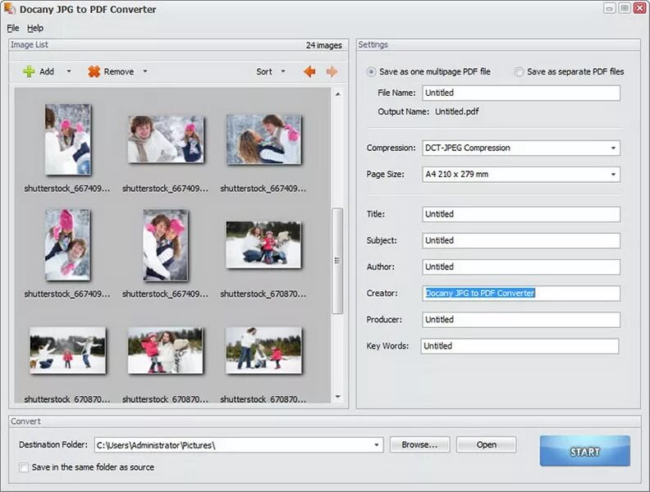The height and width of the screenshot is (492, 650).
Task: Select second-row middle couple portrait thumbnail
Action: tap(166, 245)
